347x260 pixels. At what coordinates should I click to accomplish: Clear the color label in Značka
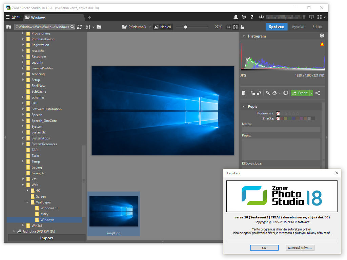pyautogui.click(x=278, y=118)
